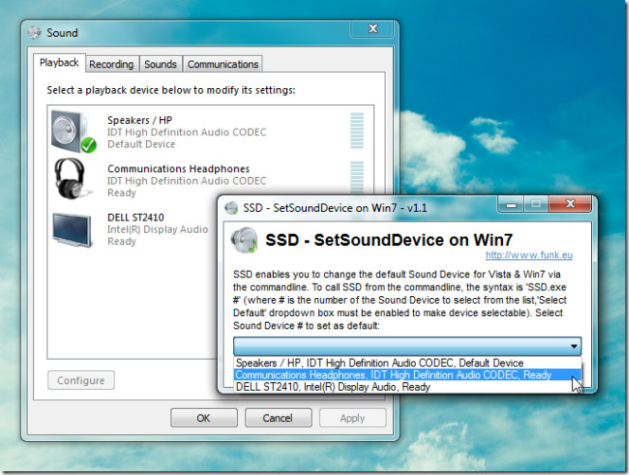The image size is (629, 475).
Task: Select the 'Communications Headphones' device name
Action: click(x=178, y=168)
